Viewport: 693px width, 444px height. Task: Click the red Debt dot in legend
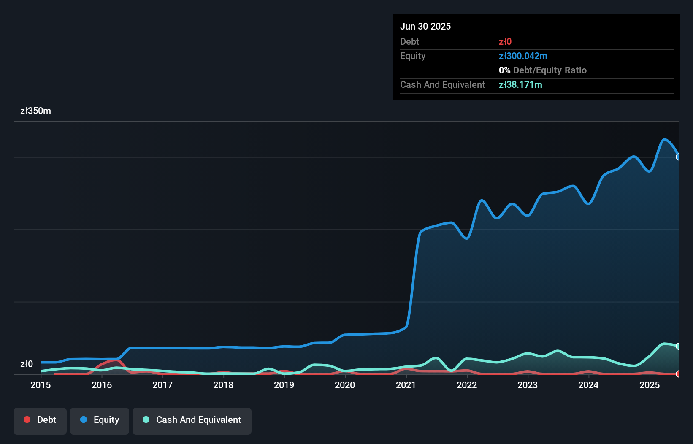[x=27, y=420]
